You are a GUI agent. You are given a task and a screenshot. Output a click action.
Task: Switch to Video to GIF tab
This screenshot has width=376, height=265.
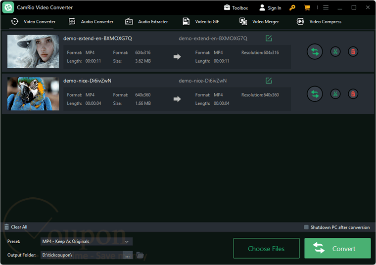(x=201, y=22)
